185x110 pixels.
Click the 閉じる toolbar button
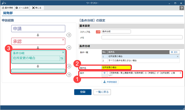(x=37, y=8)
